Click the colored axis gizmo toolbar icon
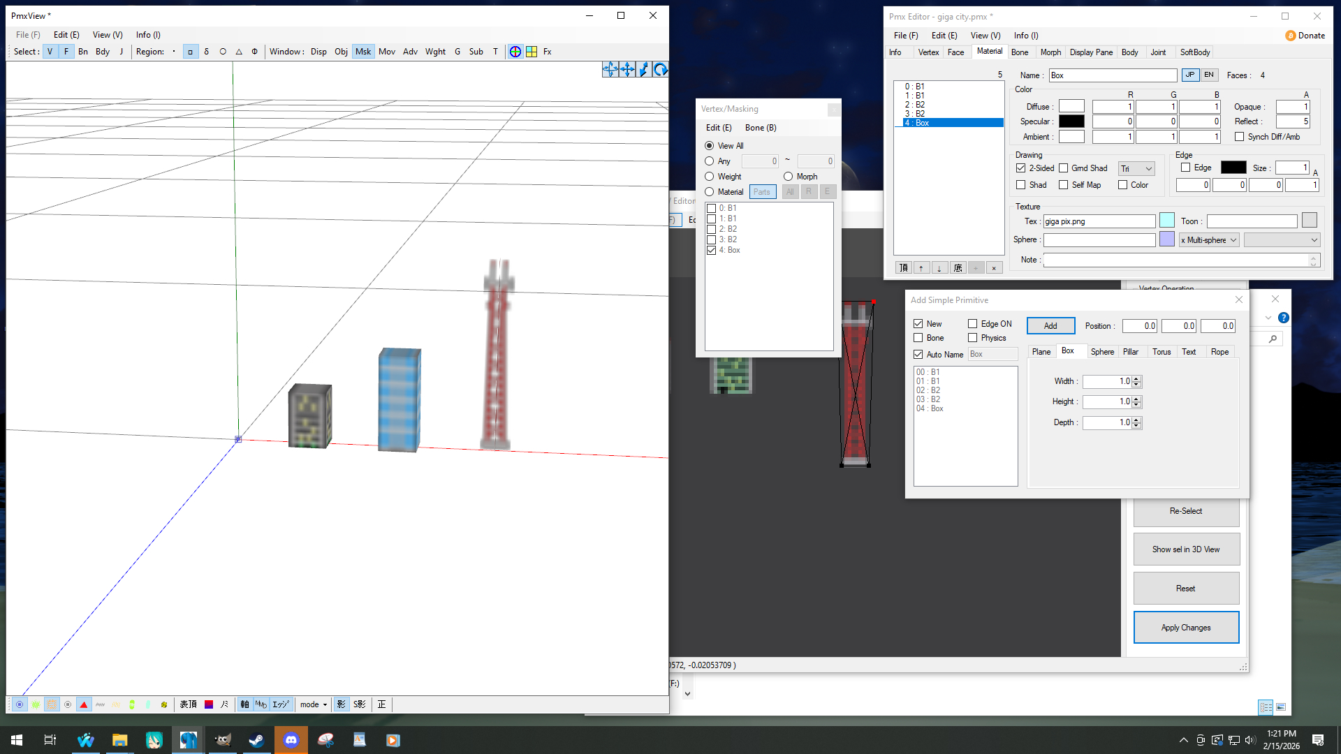This screenshot has height=754, width=1341. (x=515, y=52)
